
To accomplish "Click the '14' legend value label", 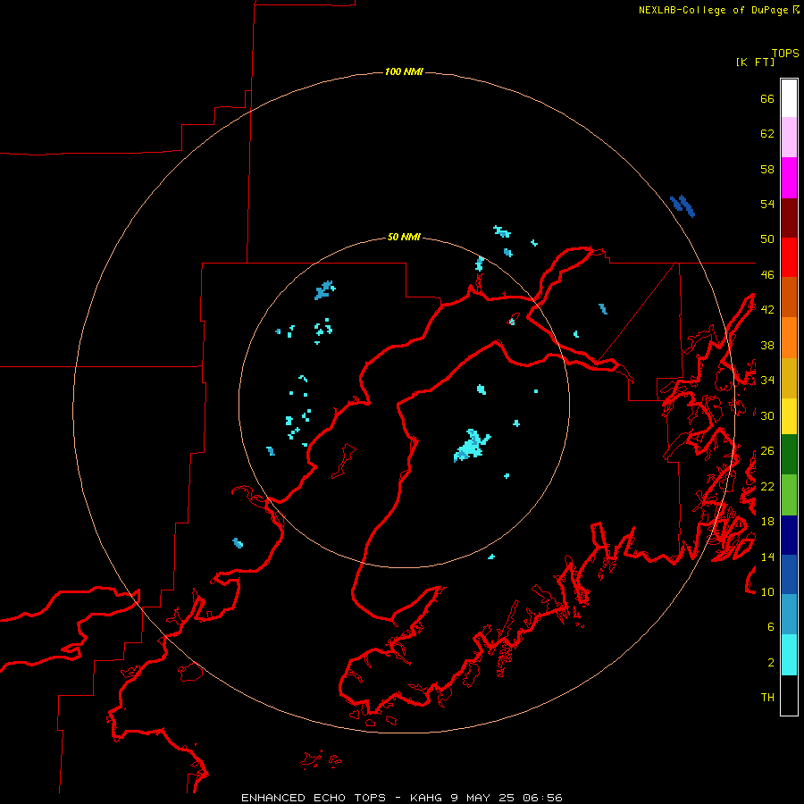I will pos(767,557).
